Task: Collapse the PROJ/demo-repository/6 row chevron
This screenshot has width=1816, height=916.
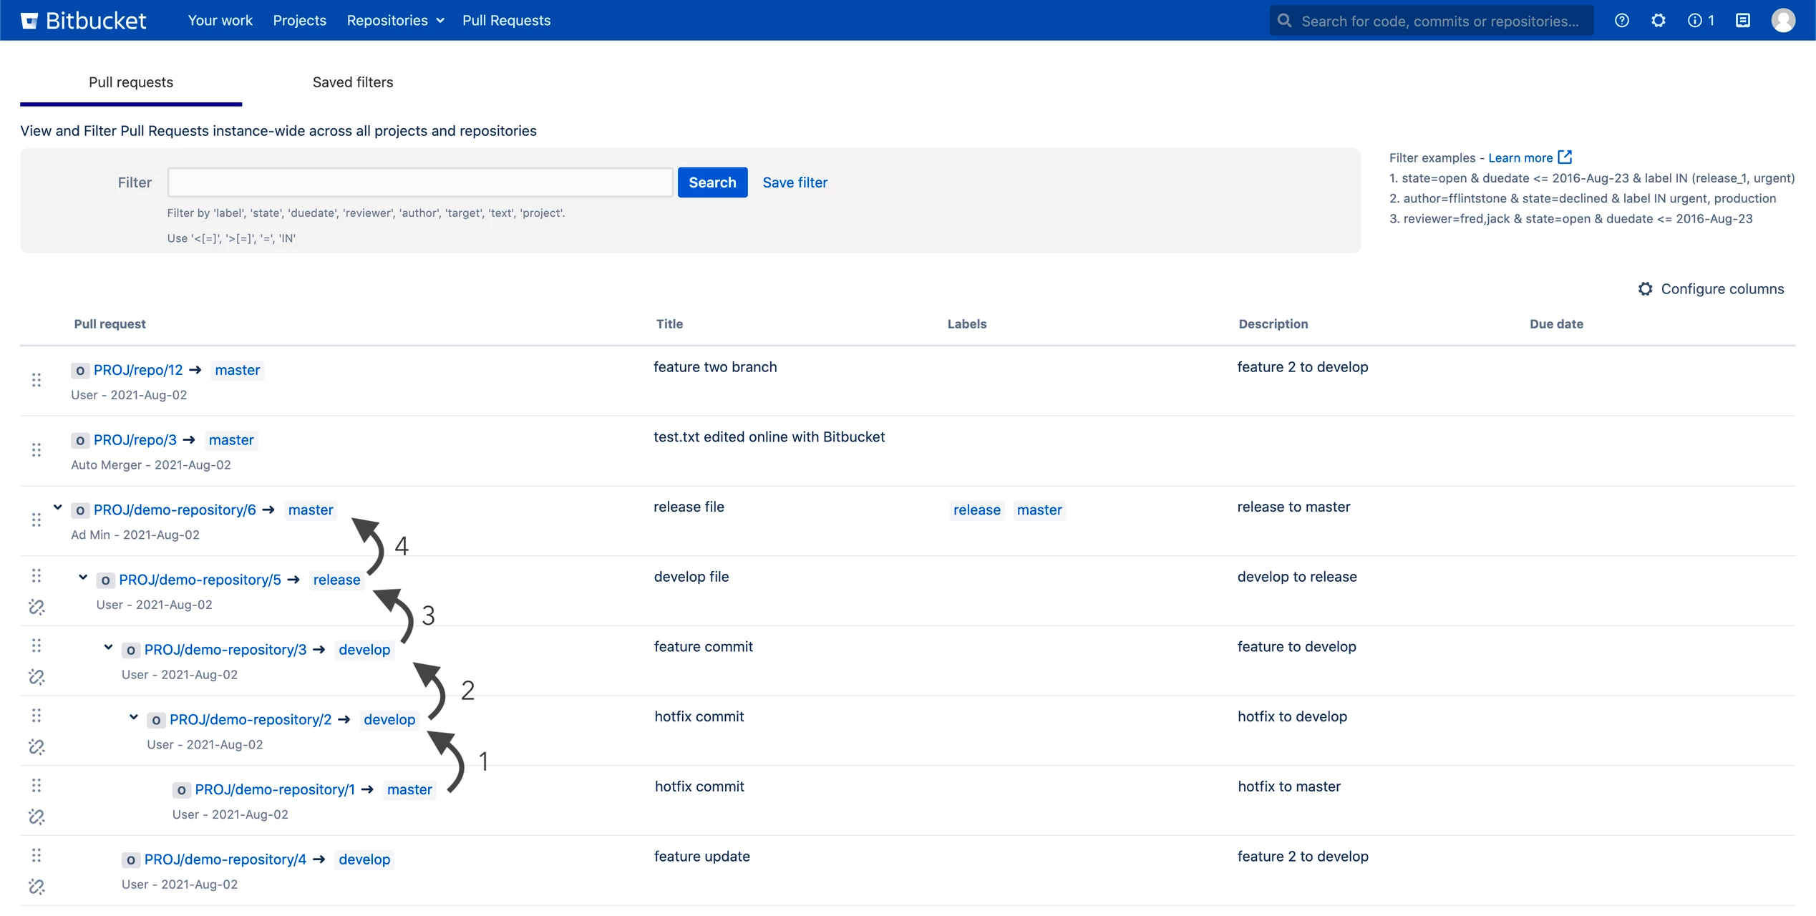Action: point(58,507)
